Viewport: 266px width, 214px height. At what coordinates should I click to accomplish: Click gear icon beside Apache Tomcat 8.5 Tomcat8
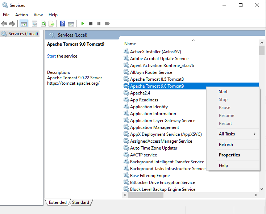pos(126,79)
